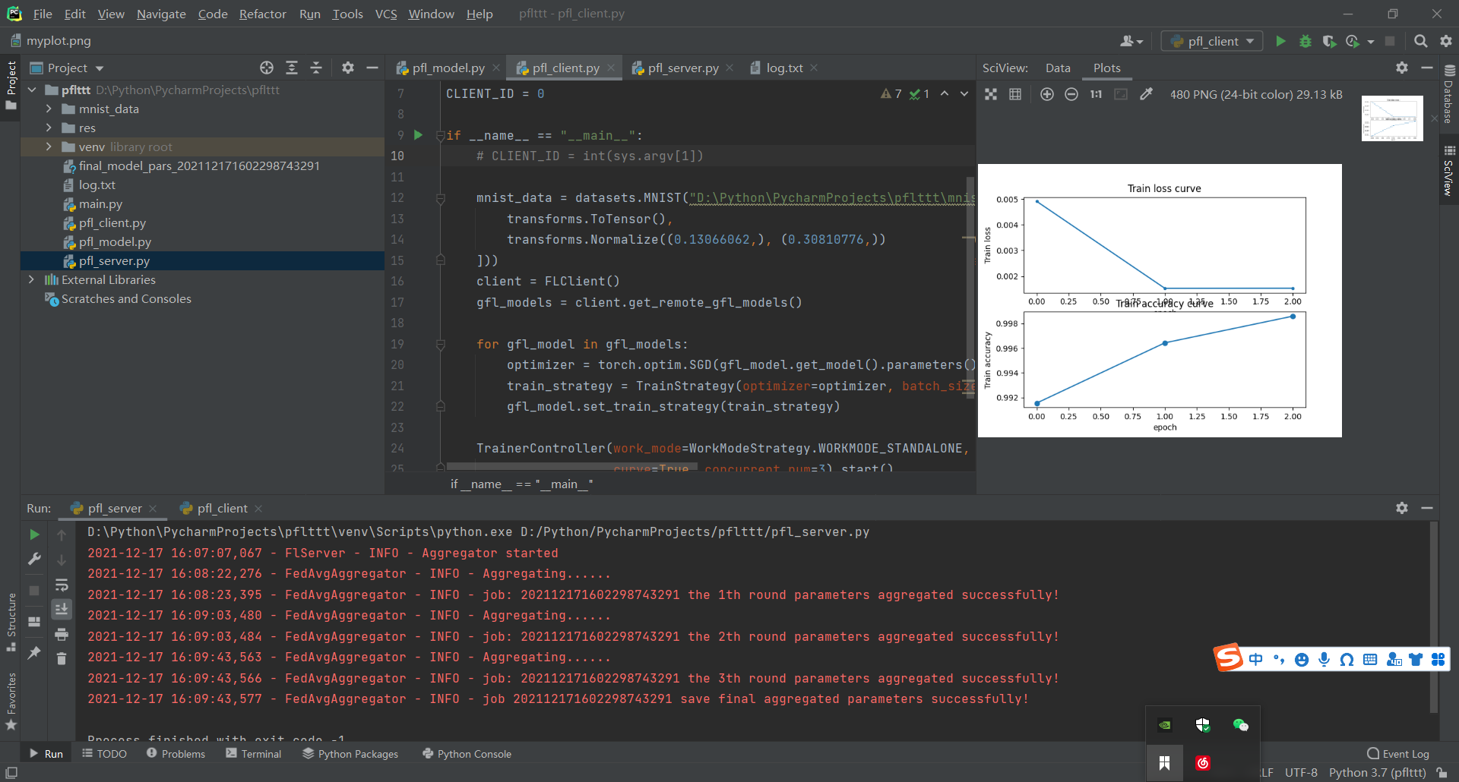
Task: Open the pfl_client run configuration dropdown
Action: click(x=1212, y=41)
